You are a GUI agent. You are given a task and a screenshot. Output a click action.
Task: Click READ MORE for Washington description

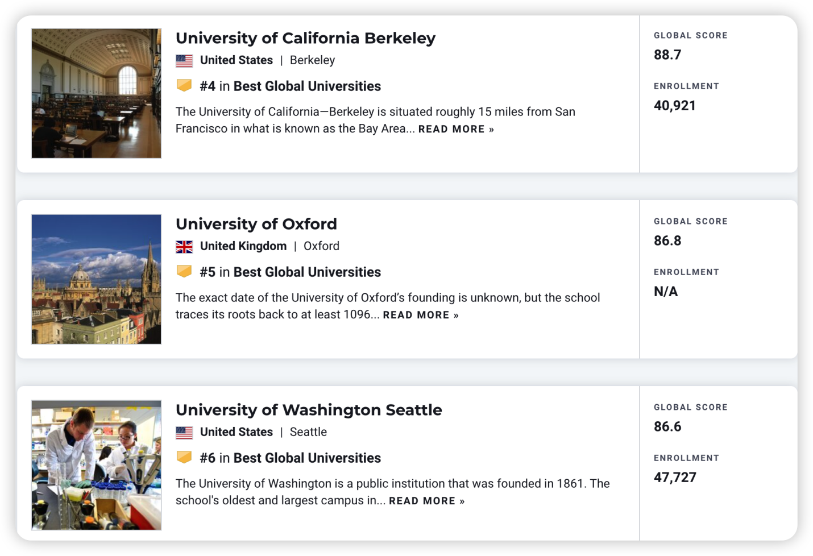426,501
